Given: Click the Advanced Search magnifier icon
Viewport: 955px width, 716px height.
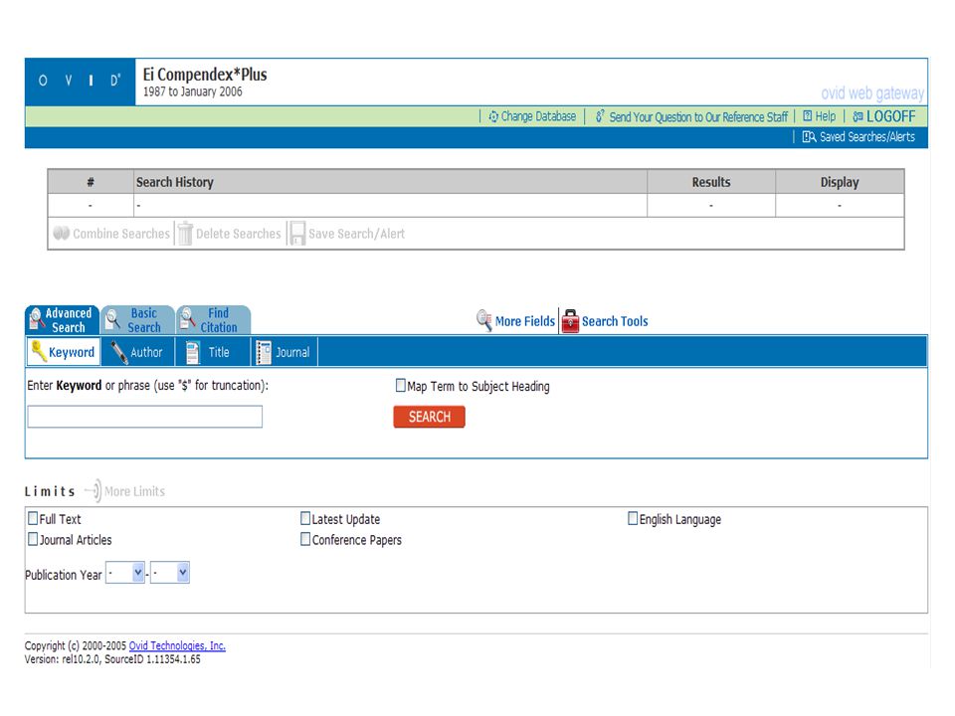Looking at the screenshot, I should coord(36,318).
